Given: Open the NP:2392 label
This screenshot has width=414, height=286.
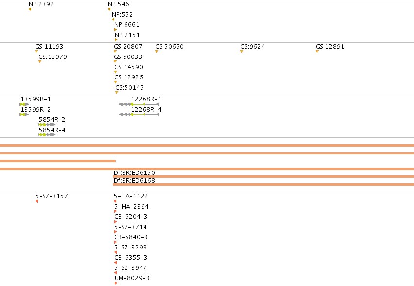Looking at the screenshot, I should [x=41, y=4].
